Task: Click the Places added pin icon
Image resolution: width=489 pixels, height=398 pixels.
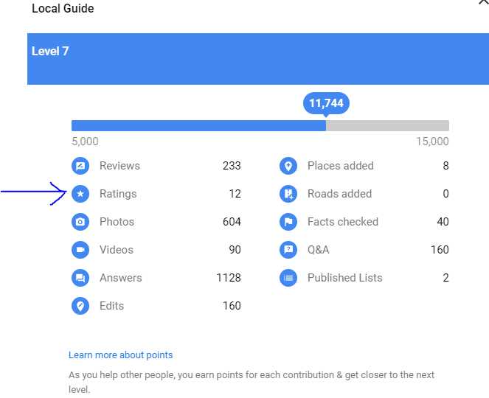Action: coord(288,166)
